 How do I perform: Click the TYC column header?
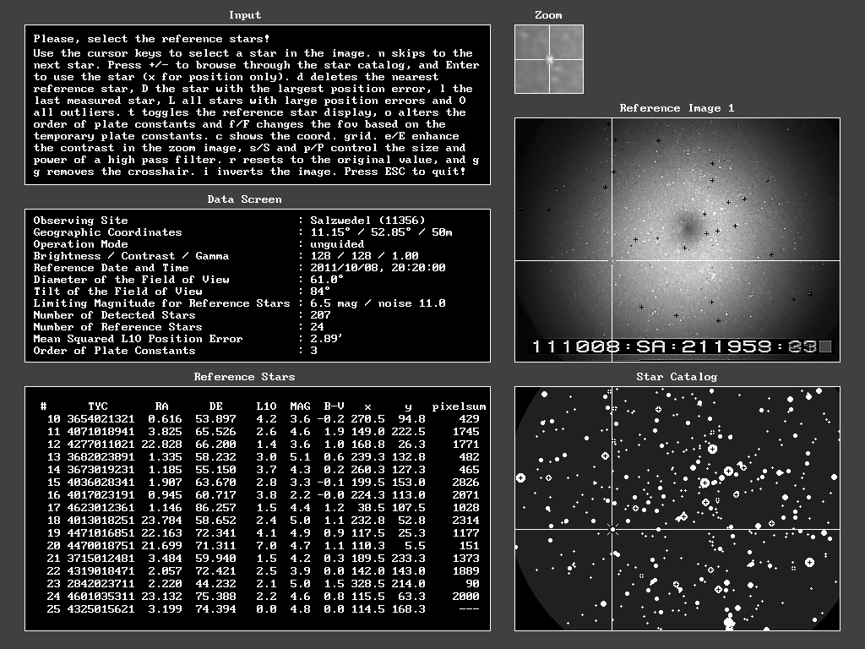pyautogui.click(x=98, y=406)
